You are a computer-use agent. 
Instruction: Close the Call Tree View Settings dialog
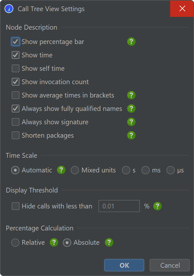182,9
